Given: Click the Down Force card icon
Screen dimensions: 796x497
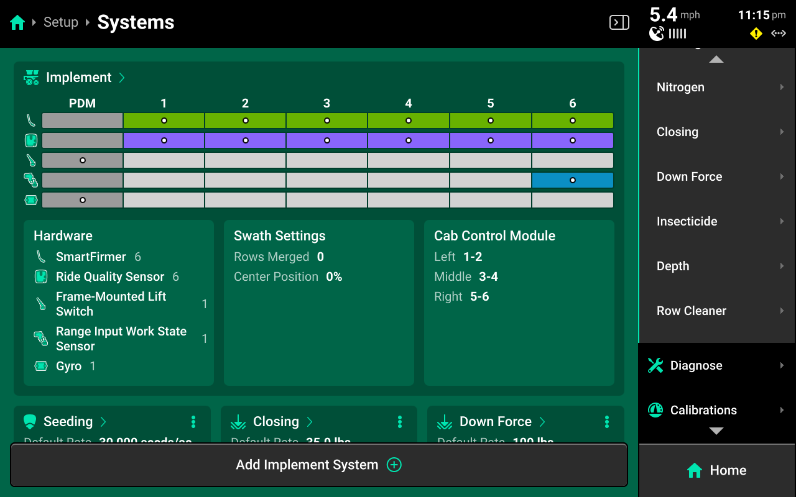Looking at the screenshot, I should pos(444,422).
